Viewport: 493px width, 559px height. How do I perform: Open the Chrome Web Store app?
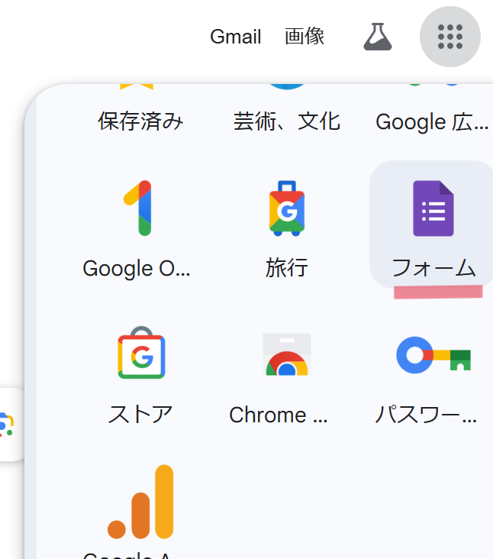287,354
